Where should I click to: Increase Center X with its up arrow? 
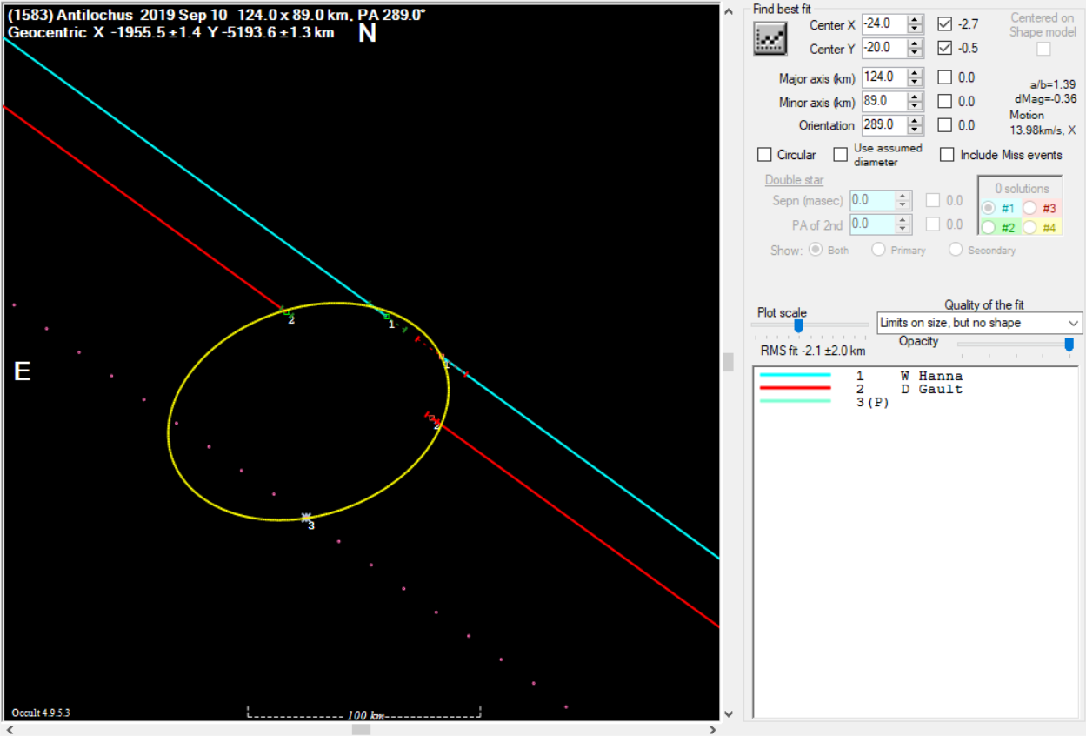click(x=915, y=19)
